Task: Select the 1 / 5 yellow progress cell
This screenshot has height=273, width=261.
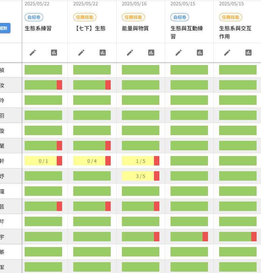Action: tap(138, 161)
